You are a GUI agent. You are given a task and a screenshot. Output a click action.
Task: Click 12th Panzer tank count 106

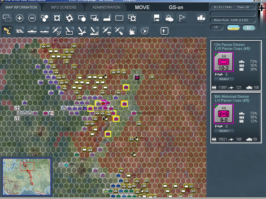coord(256,87)
